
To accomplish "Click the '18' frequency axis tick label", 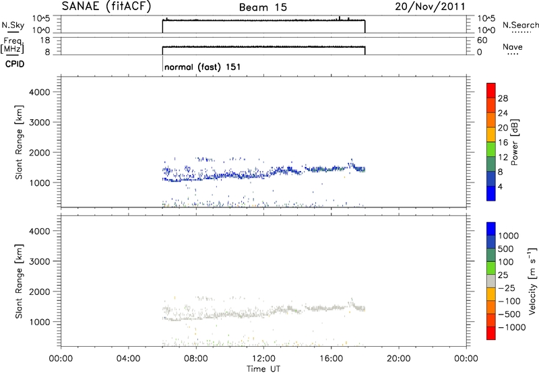I will tap(46, 40).
